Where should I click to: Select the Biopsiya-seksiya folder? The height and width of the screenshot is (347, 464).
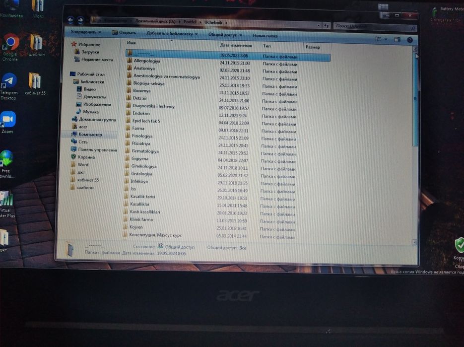point(148,83)
